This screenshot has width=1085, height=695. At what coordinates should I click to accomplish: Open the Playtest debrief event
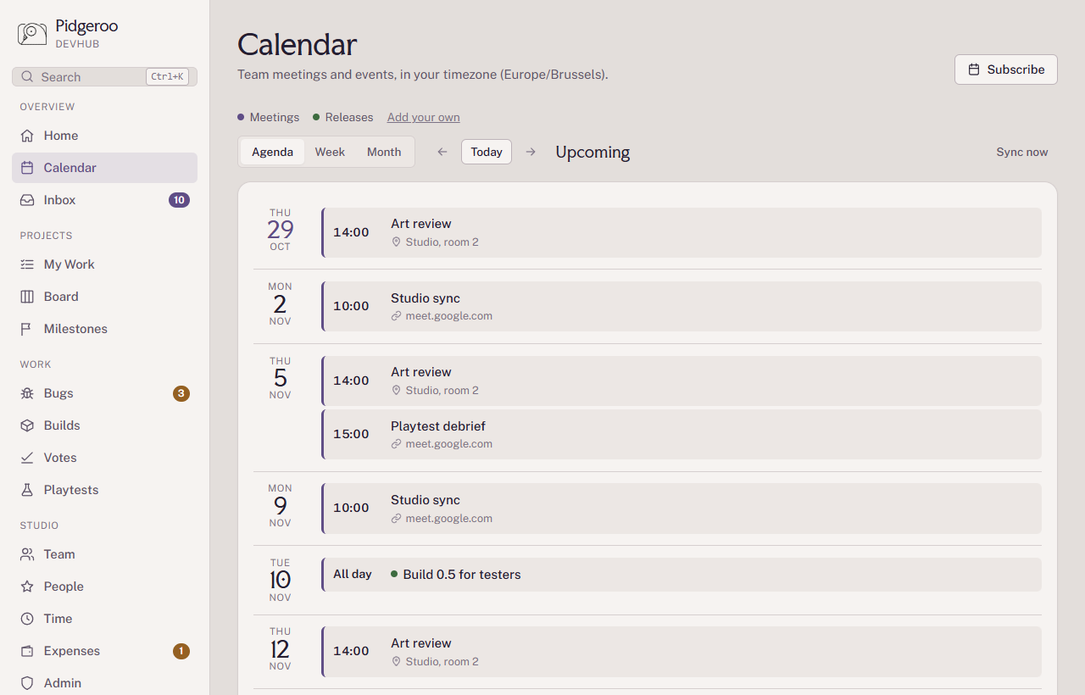point(682,434)
